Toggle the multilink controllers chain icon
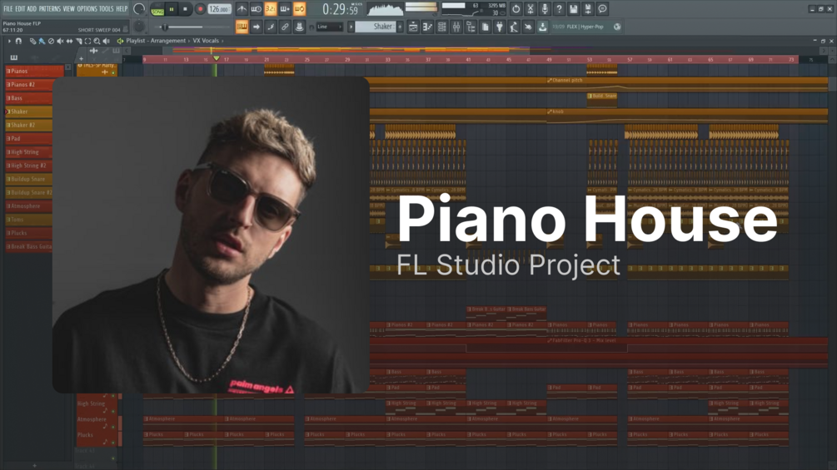 click(285, 27)
